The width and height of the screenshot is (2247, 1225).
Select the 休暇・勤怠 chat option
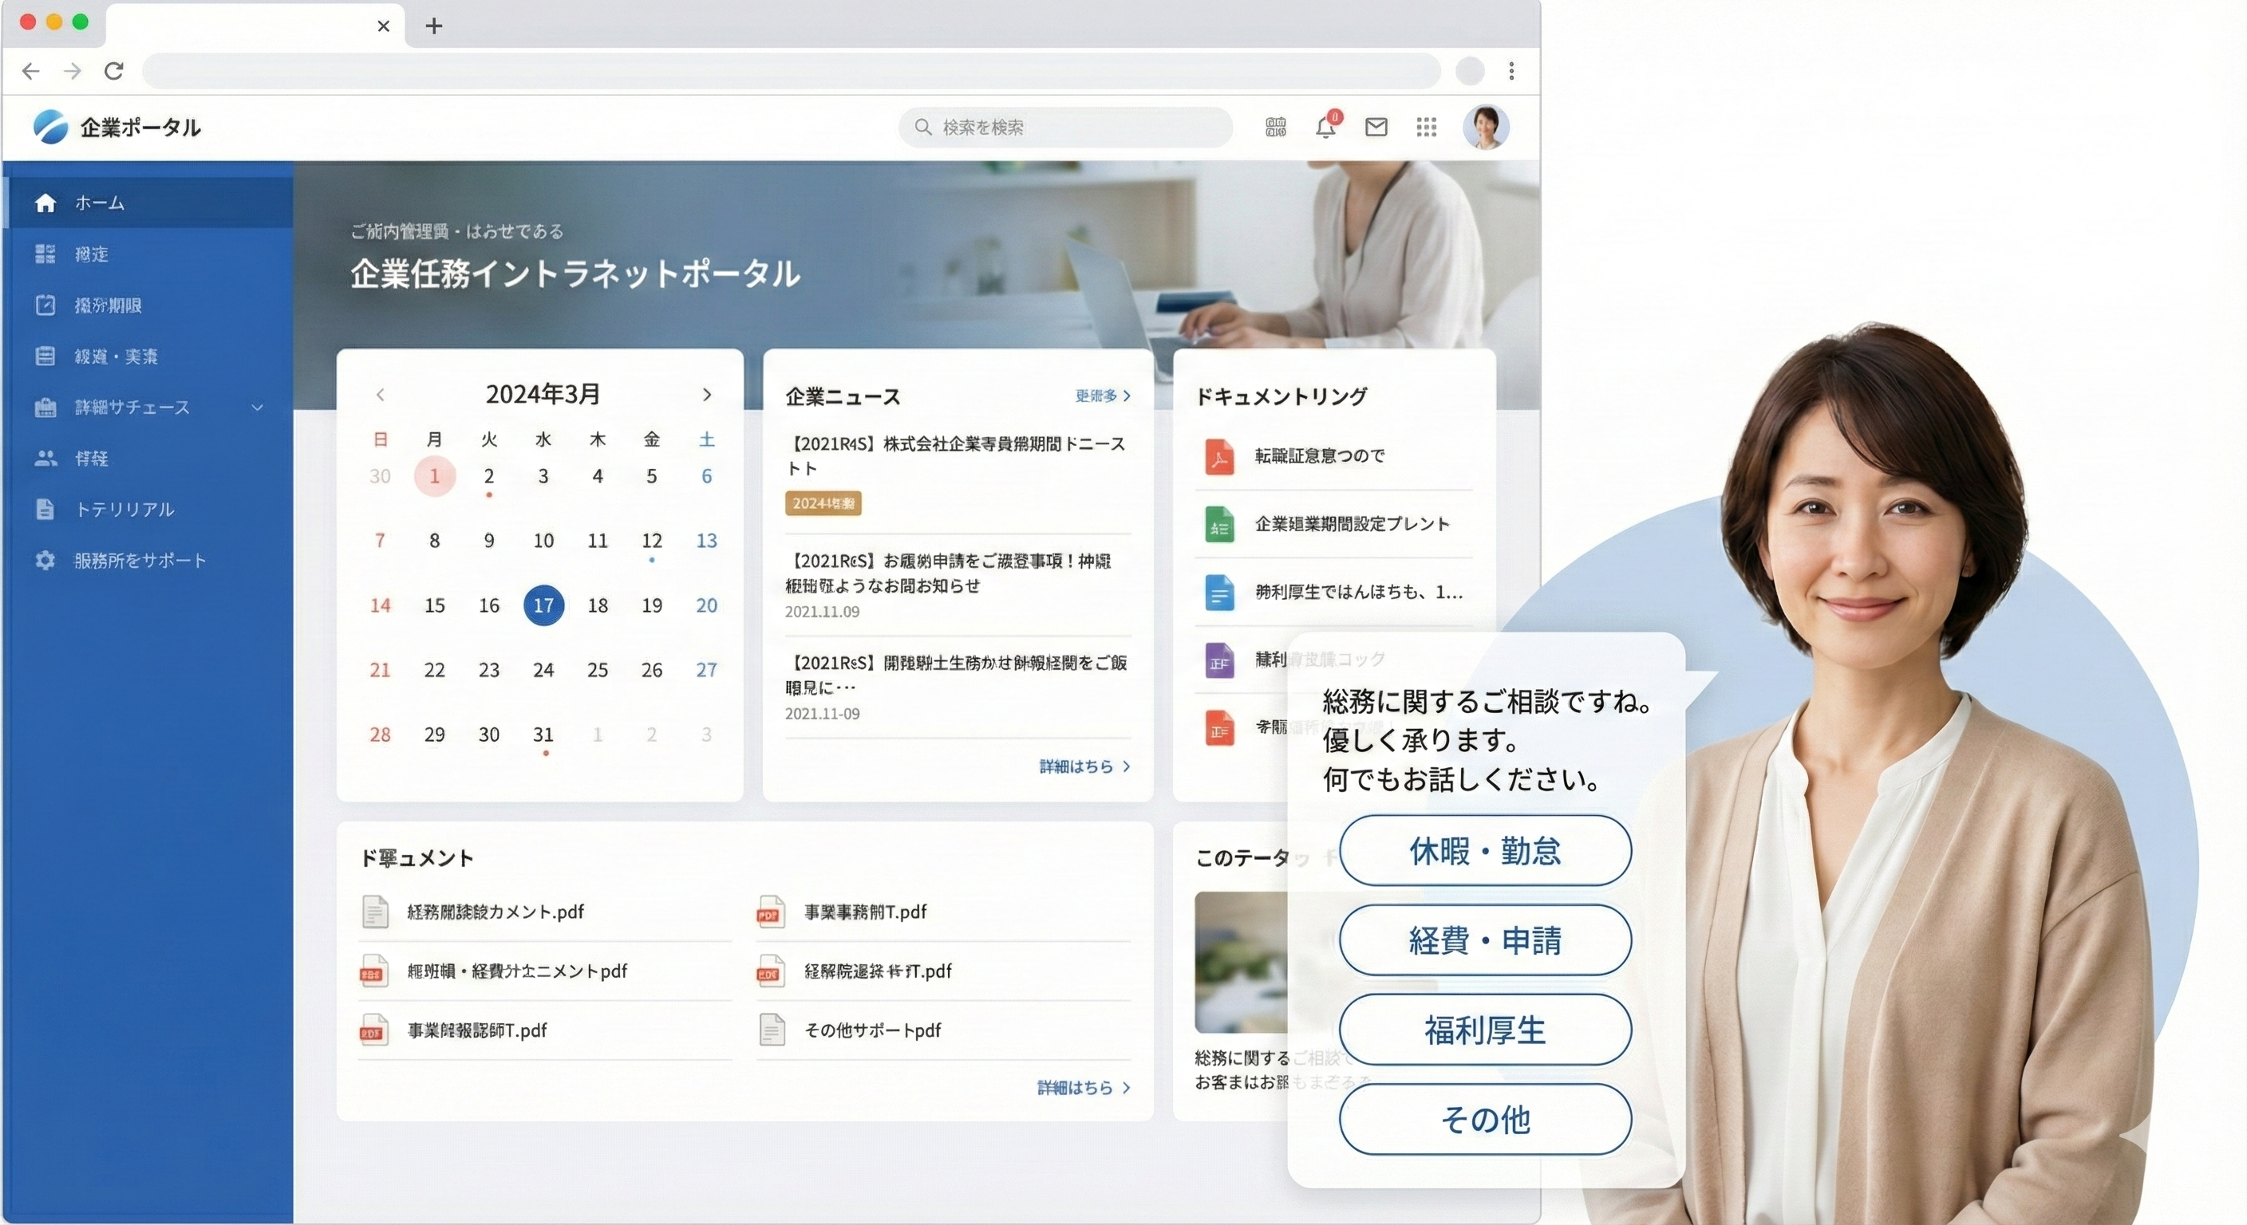point(1485,851)
